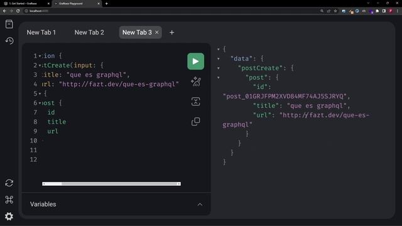
Task: Switch to New Tab 2
Action: [x=89, y=33]
